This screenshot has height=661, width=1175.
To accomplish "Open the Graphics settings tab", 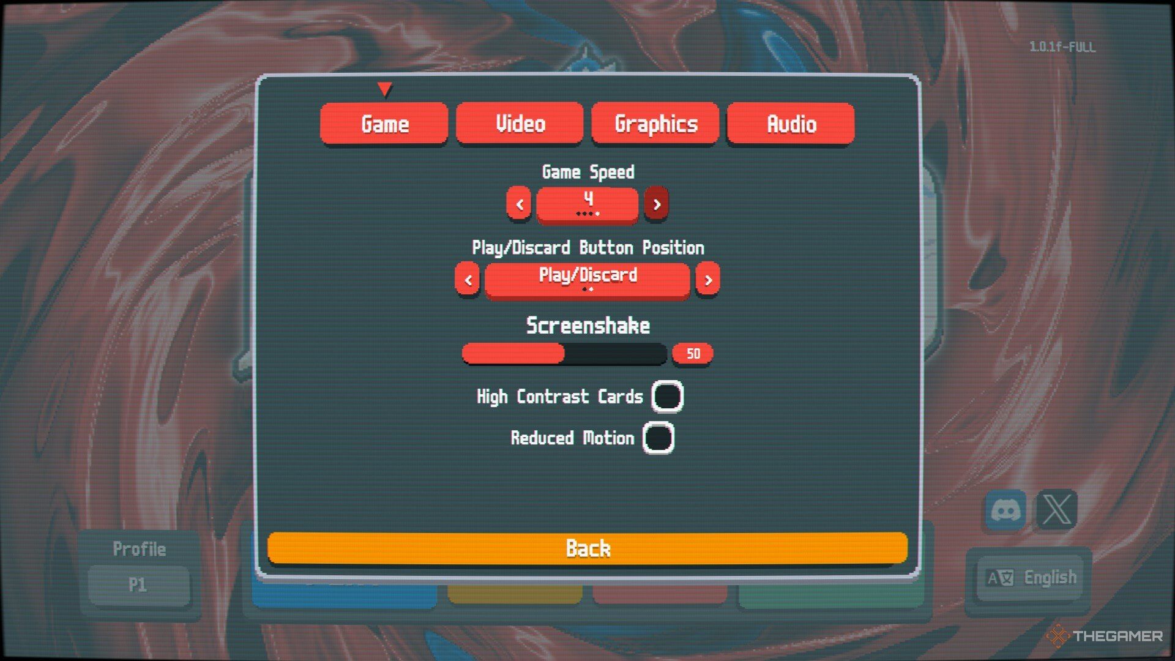I will 655,122.
